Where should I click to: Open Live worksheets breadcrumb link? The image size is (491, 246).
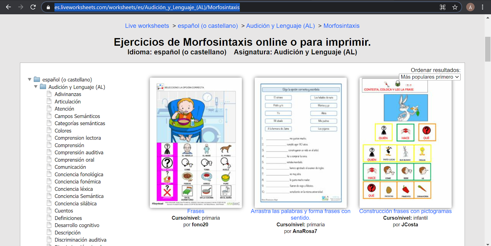pos(147,26)
